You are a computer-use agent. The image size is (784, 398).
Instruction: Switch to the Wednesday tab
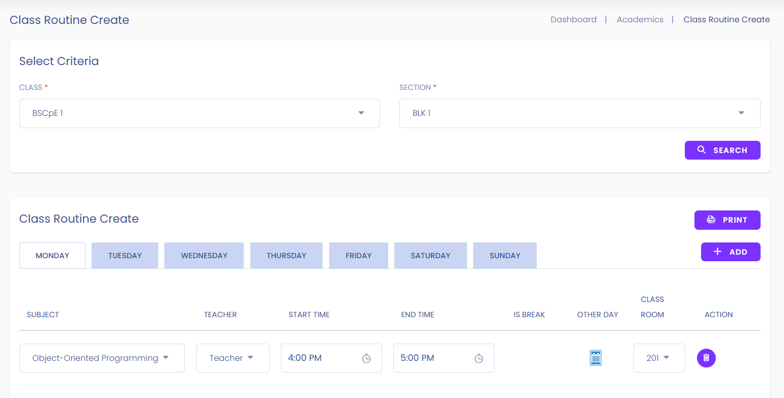tap(204, 255)
